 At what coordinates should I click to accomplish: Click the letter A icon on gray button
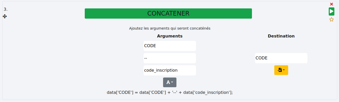(x=168, y=82)
